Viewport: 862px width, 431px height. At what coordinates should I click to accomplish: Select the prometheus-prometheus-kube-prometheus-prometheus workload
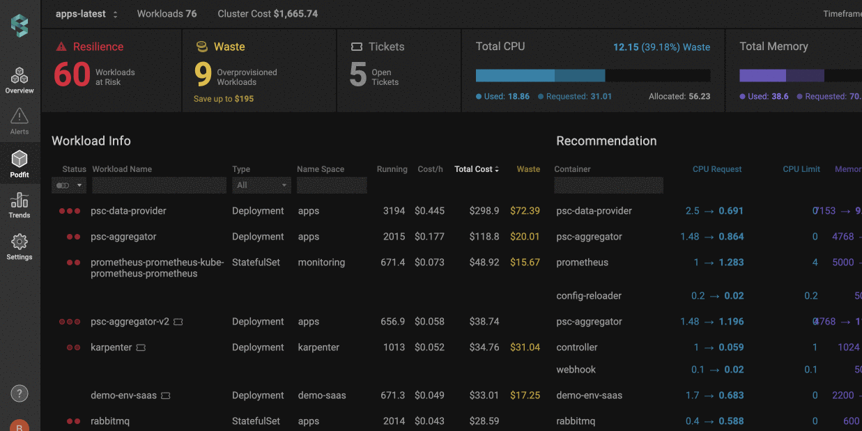tap(157, 268)
